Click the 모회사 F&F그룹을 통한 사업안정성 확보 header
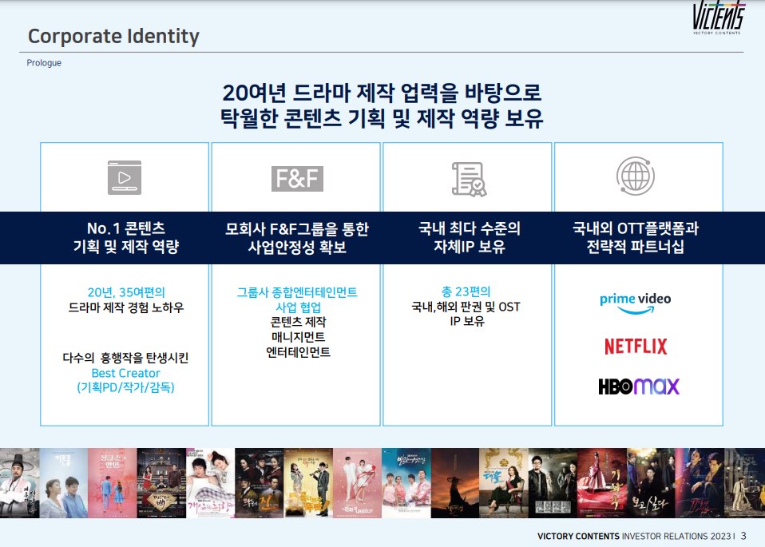 pyautogui.click(x=295, y=238)
